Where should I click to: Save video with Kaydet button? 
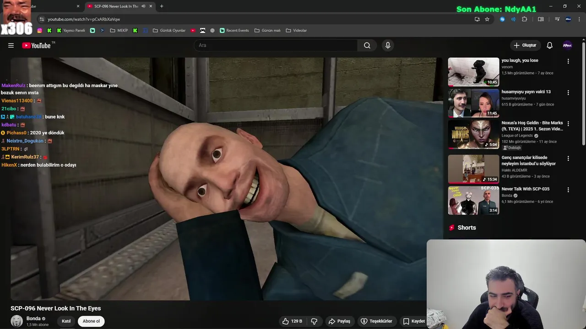click(413, 321)
